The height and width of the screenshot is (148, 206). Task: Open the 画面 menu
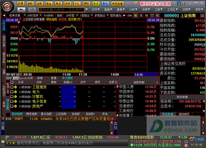[108, 10]
